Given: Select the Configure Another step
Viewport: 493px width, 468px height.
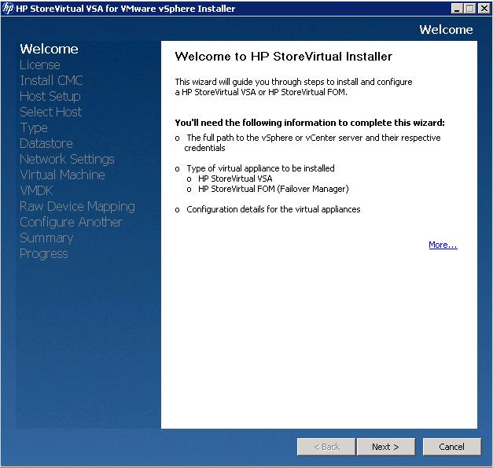Looking at the screenshot, I should click(71, 223).
